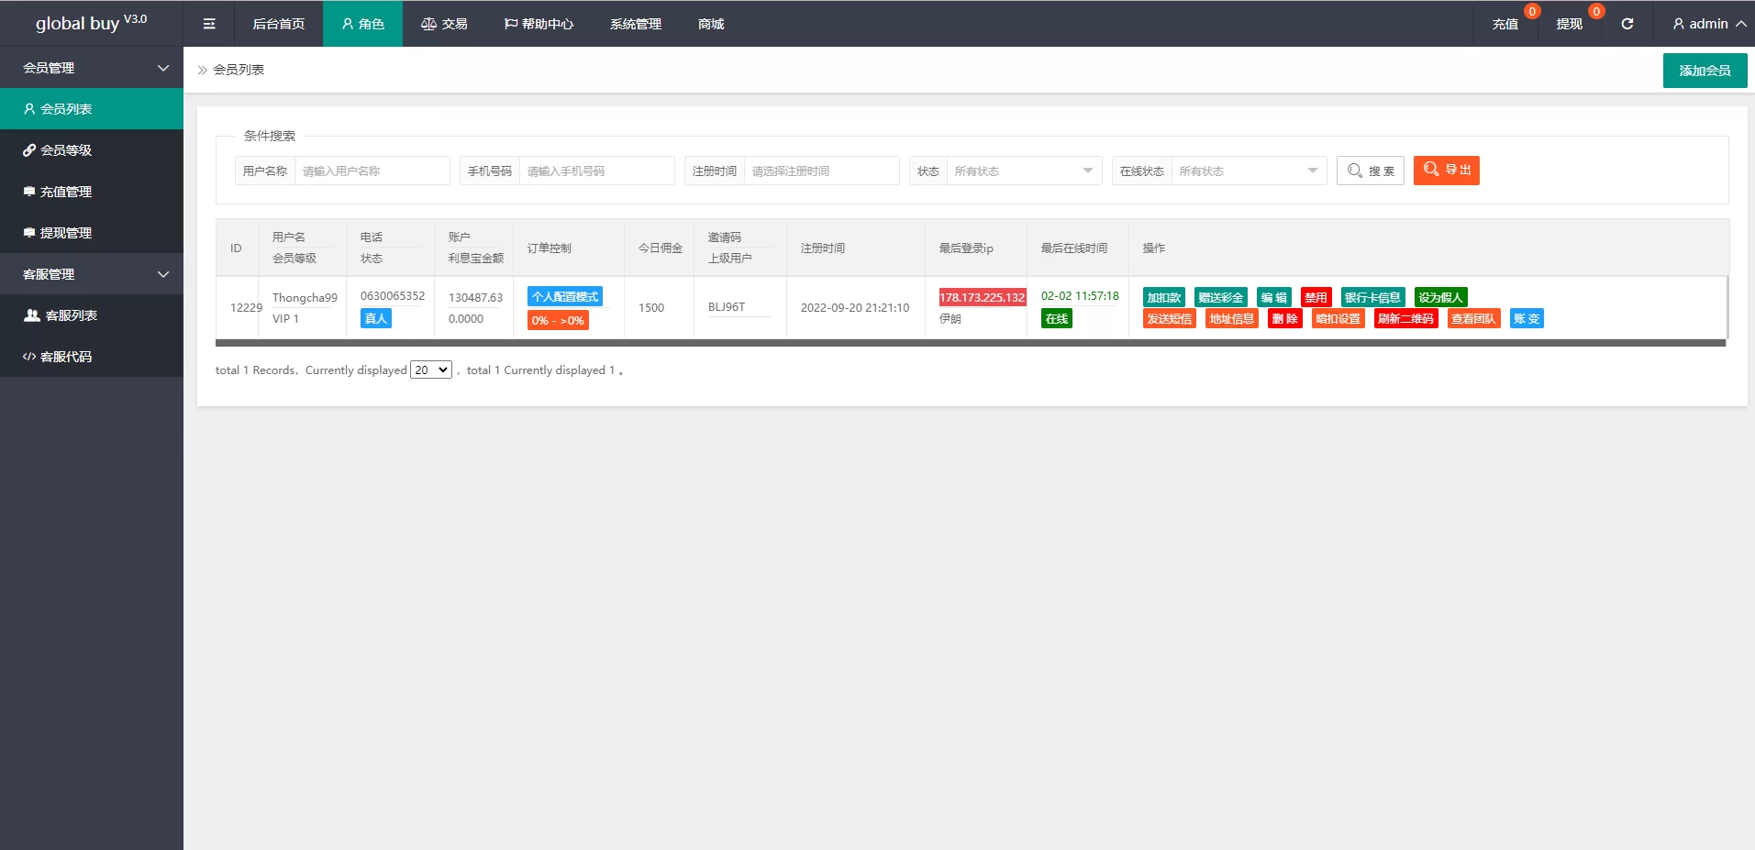This screenshot has width=1755, height=850.
Task: Open the 系统管理 top menu
Action: [x=635, y=24]
